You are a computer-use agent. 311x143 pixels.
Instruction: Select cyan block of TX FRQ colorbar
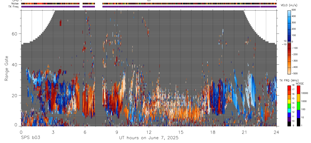(x=289, y=110)
